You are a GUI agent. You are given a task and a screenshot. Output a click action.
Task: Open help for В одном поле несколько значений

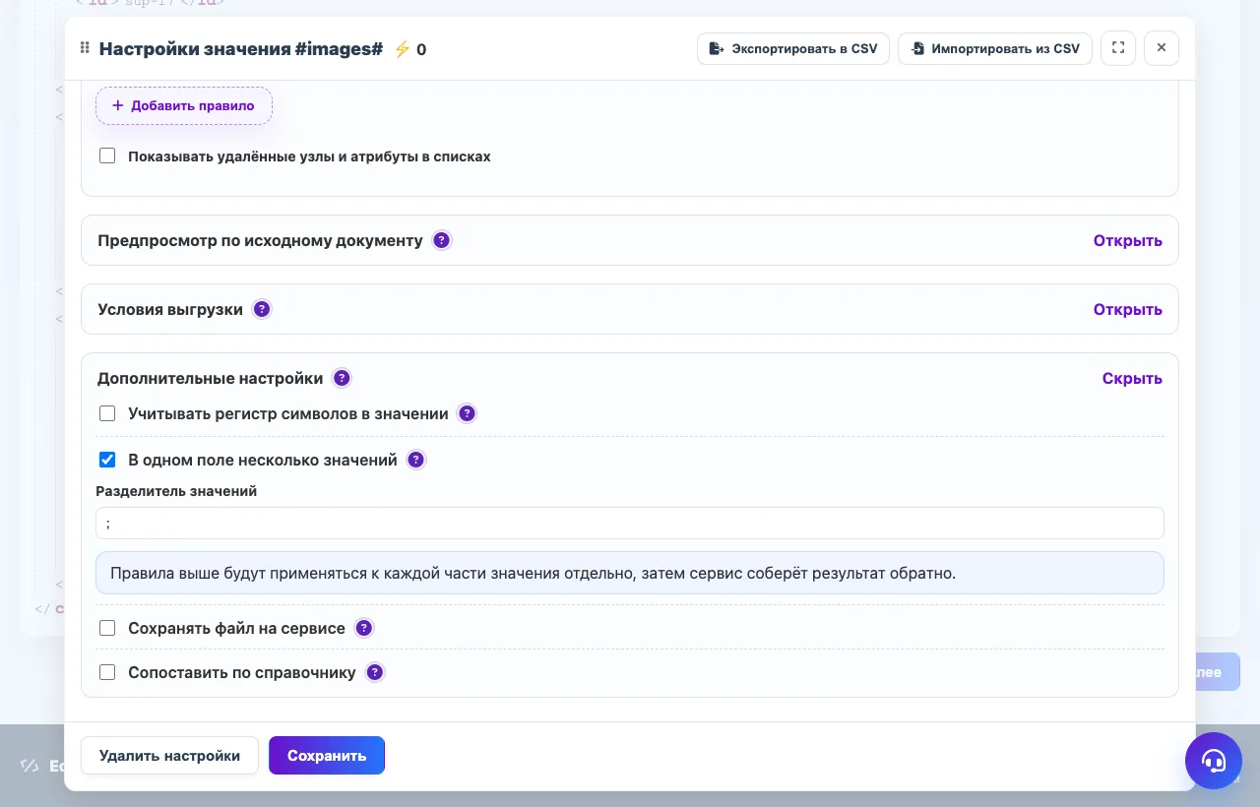click(x=416, y=460)
